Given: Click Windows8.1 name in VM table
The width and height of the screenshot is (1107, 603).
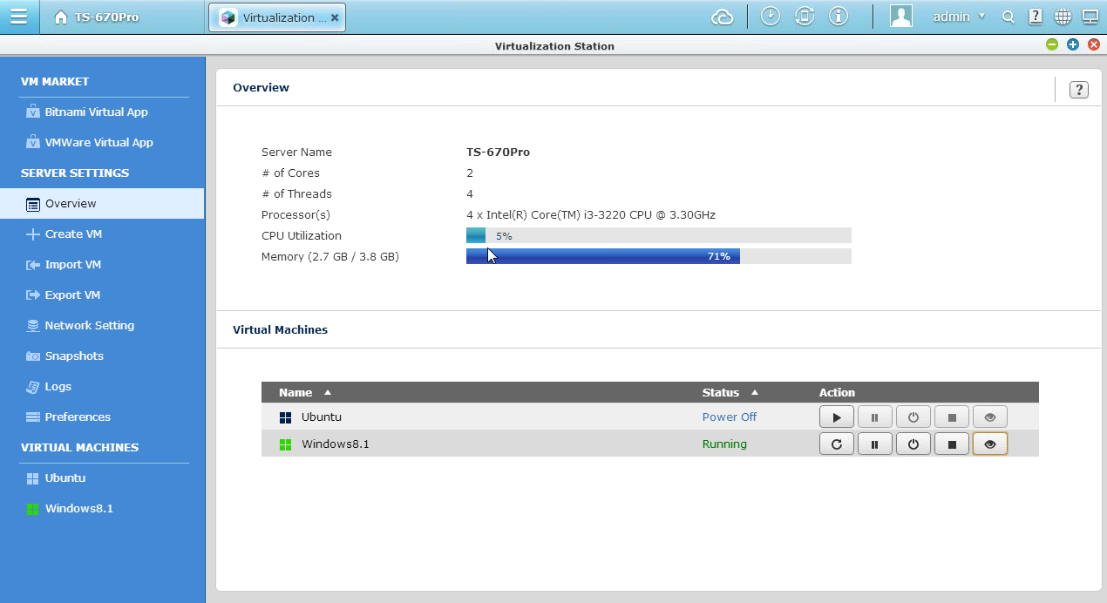Looking at the screenshot, I should click(x=336, y=444).
